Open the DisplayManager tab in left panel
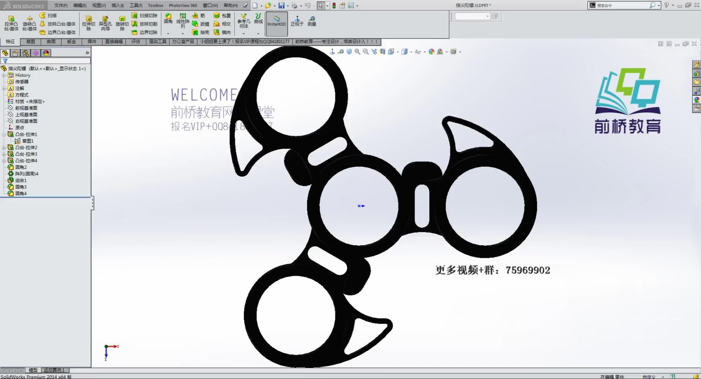Screen dimensions: 701x379 pyautogui.click(x=46, y=53)
